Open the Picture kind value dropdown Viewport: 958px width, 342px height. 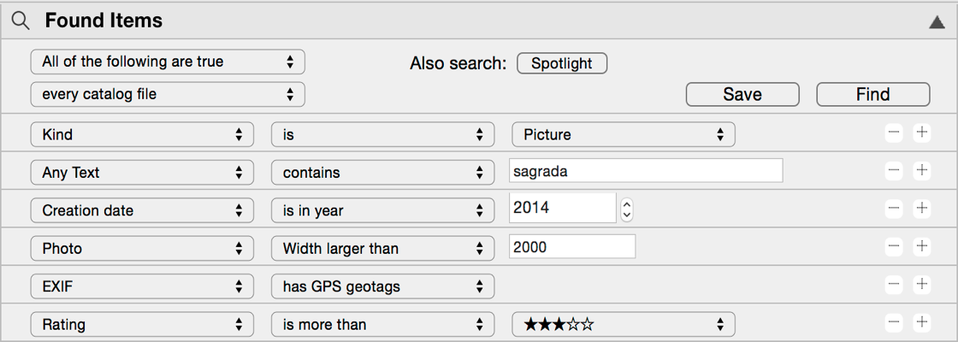point(624,134)
